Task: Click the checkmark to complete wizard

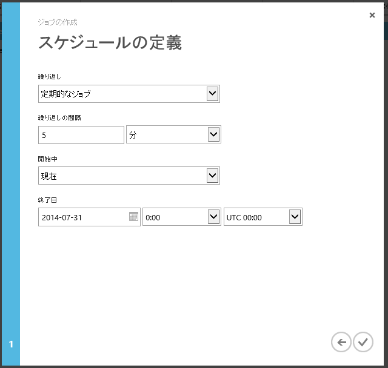Action: (x=363, y=342)
